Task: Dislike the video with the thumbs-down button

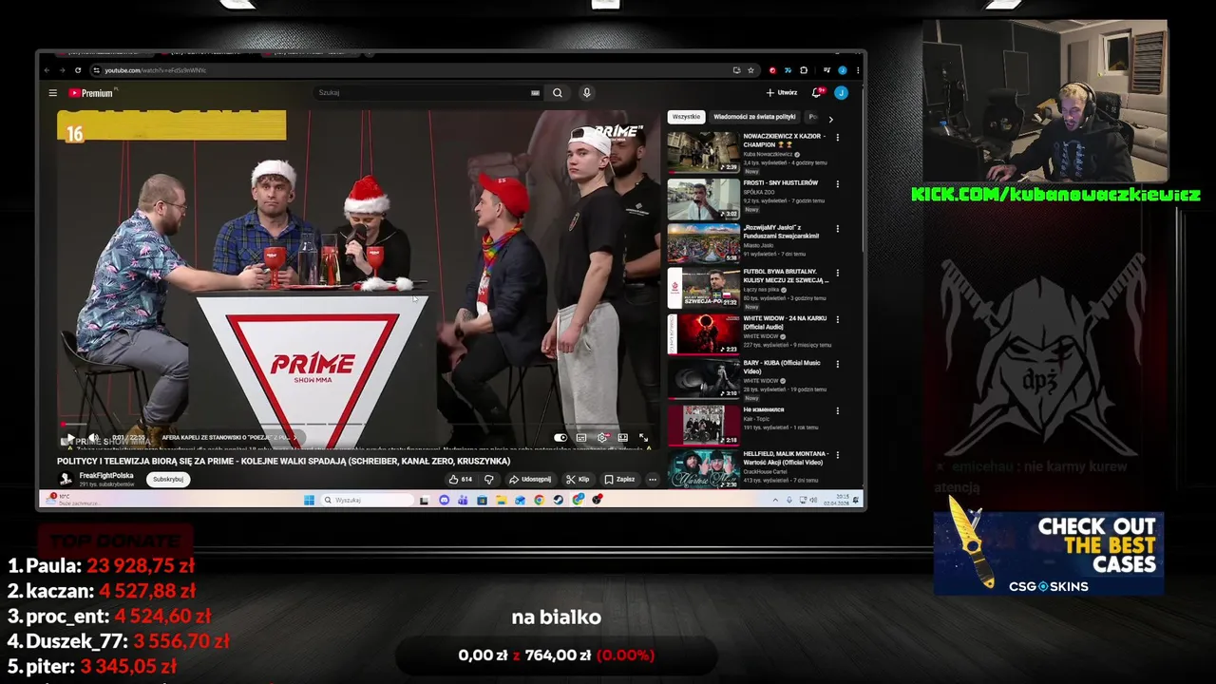Action: [489, 480]
